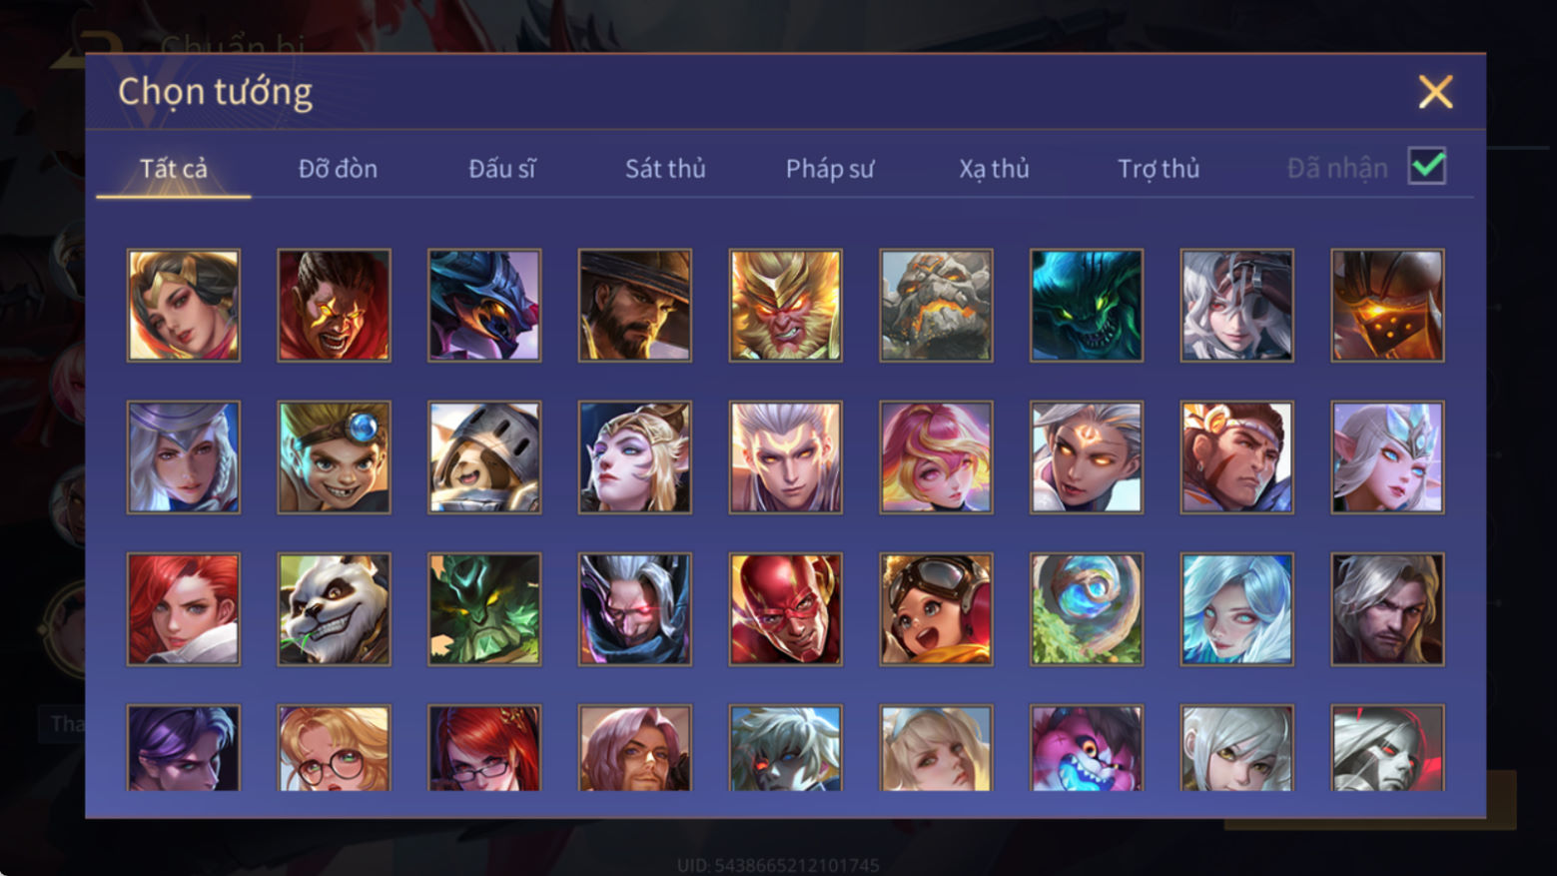Open the Pháp sư tab
This screenshot has height=876, width=1557.
click(x=829, y=169)
